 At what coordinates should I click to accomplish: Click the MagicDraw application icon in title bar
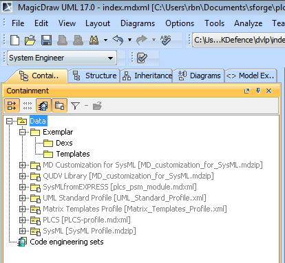coord(7,7)
